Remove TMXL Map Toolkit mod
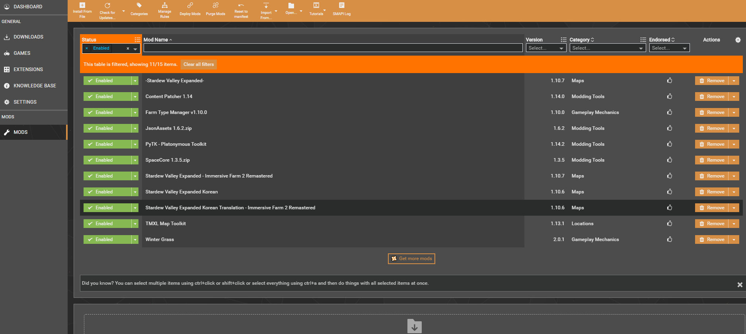Viewport: 746px width, 334px height. click(712, 224)
